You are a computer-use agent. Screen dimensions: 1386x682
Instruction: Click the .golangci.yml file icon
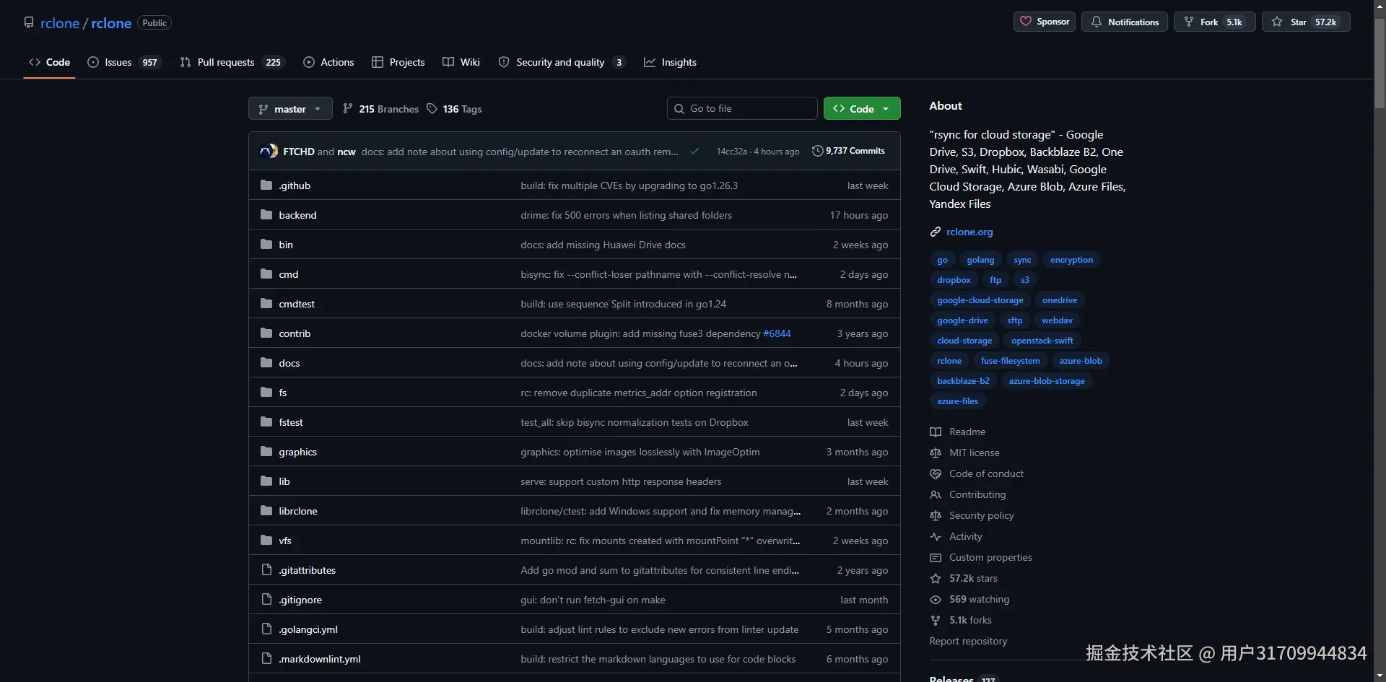(x=266, y=629)
